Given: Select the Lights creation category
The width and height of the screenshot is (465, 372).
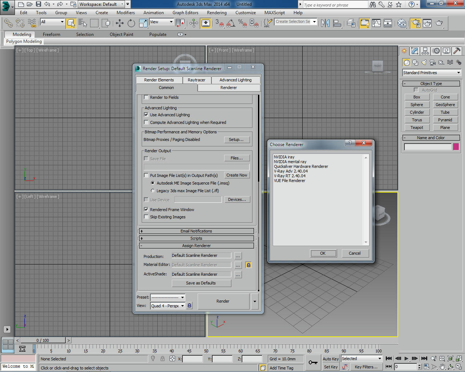Looking at the screenshot, I should point(424,62).
